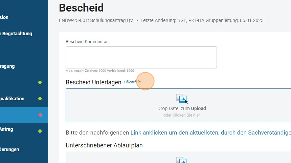Click the upload image icon under Bescheid Unterlagen

(181, 99)
